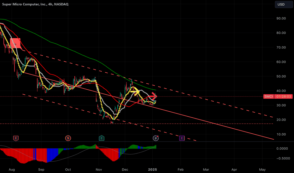Click the 40.00 price axis label
Image resolution: width=294 pixels, height=173 pixels.
pyautogui.click(x=281, y=91)
